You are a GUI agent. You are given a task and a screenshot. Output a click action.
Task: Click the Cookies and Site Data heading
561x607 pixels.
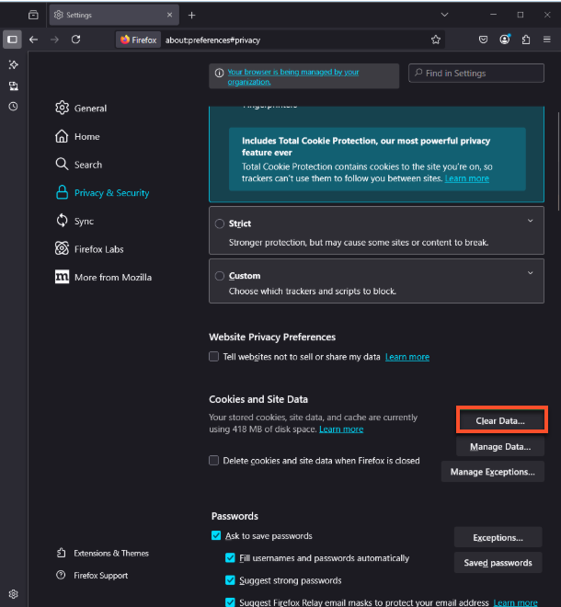coord(258,399)
